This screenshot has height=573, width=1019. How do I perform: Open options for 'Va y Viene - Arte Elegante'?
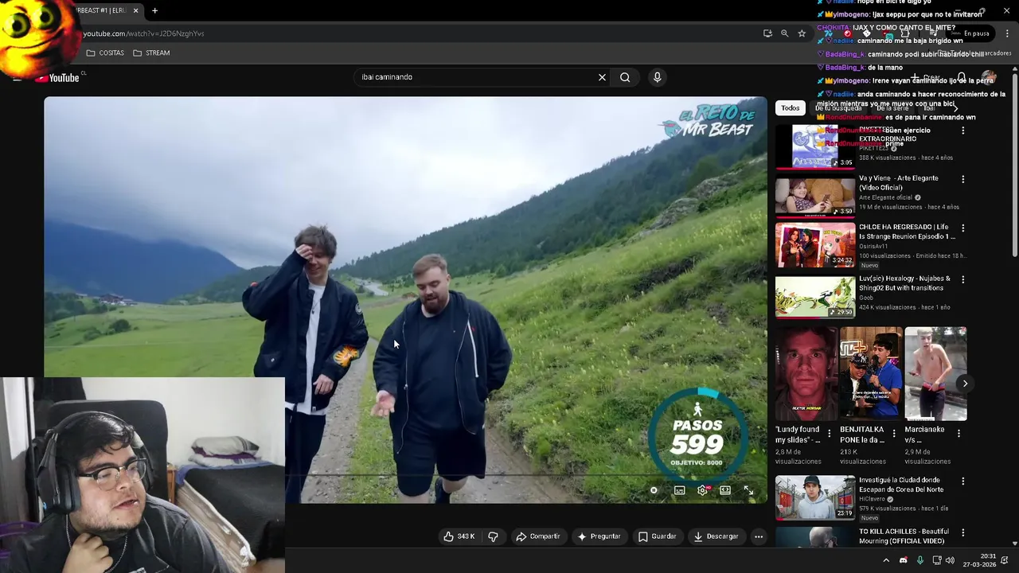pyautogui.click(x=962, y=180)
